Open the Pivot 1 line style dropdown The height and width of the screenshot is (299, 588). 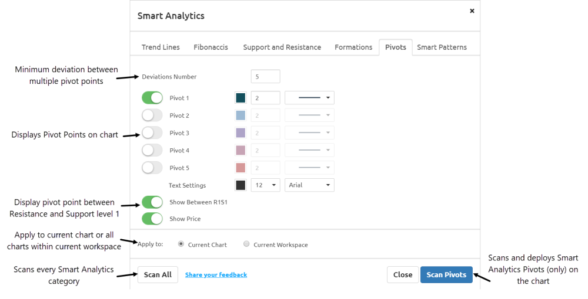tap(309, 98)
